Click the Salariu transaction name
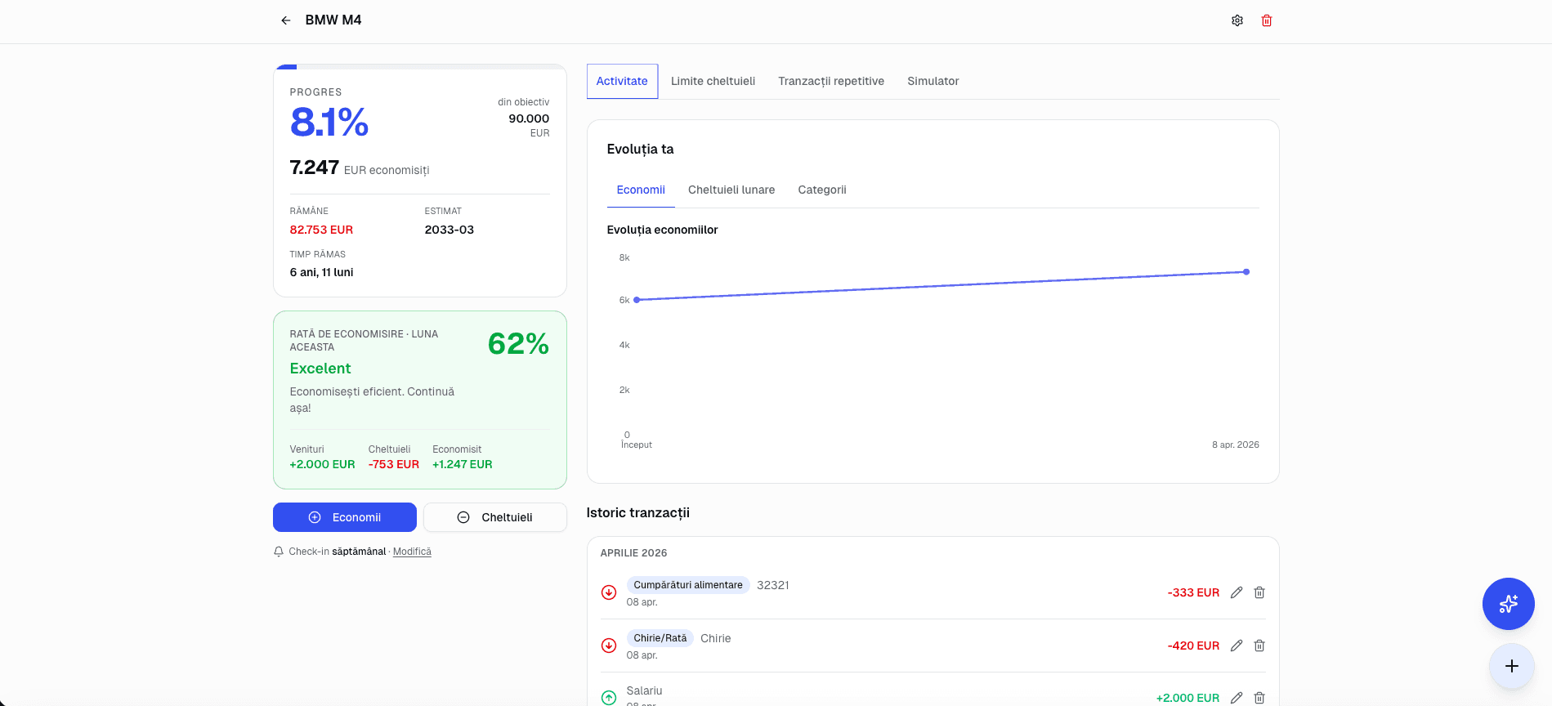 point(645,690)
